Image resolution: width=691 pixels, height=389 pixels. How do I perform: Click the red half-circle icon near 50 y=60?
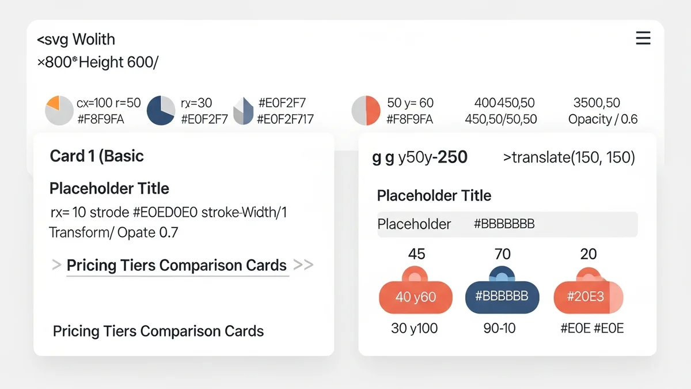click(366, 109)
